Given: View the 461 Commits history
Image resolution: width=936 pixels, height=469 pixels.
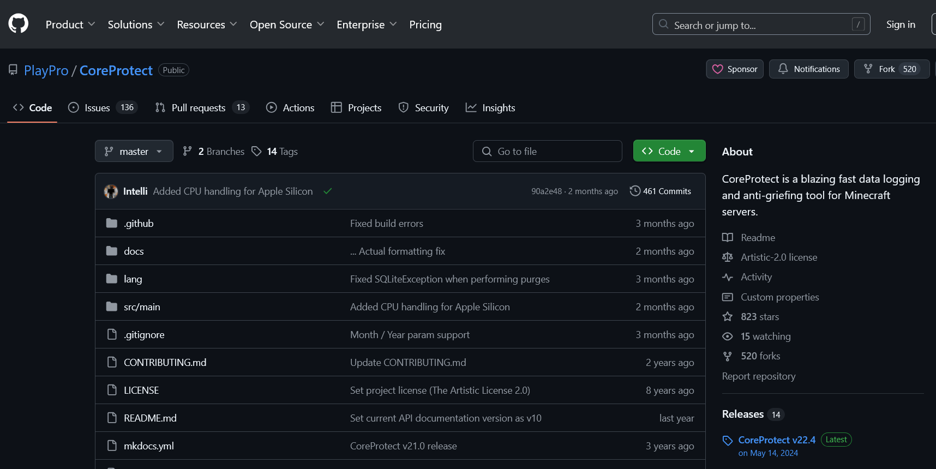Looking at the screenshot, I should [661, 191].
